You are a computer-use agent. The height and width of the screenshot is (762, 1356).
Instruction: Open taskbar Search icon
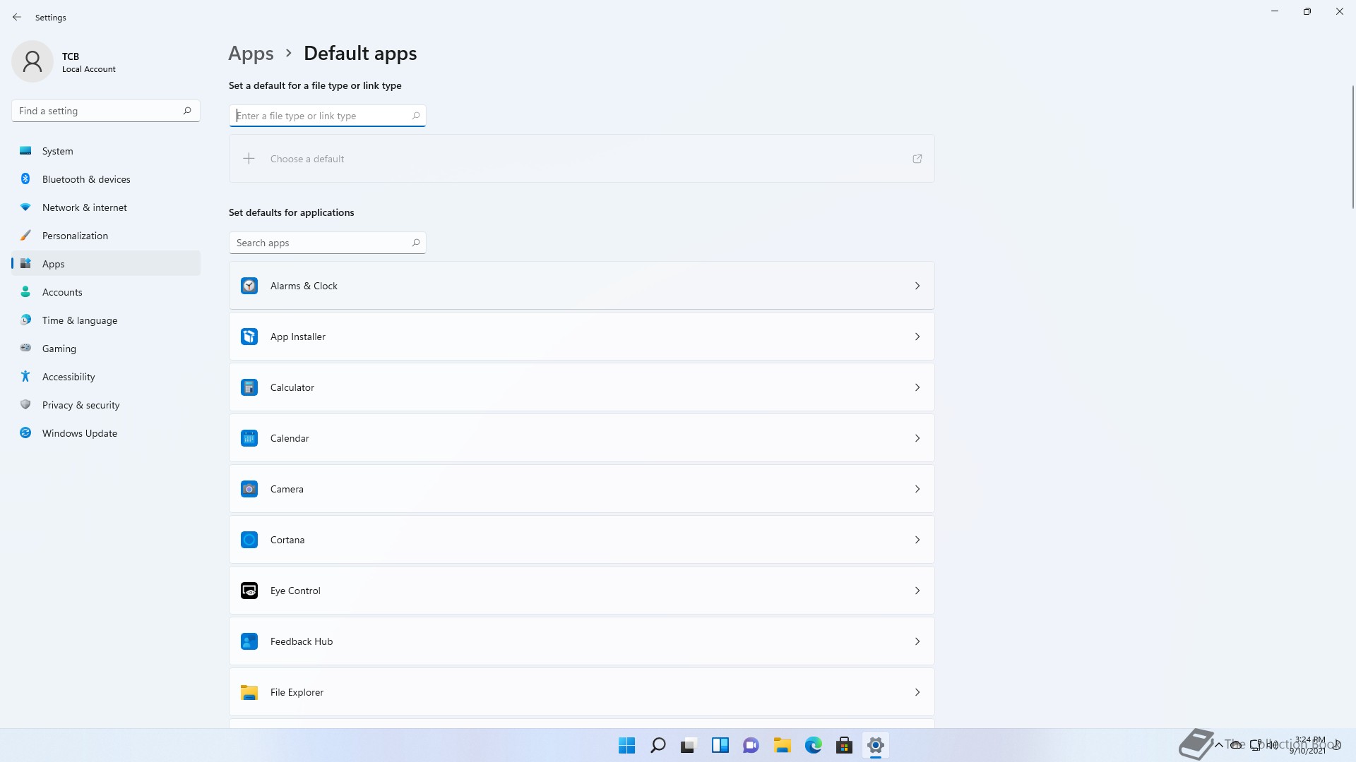coord(658,745)
